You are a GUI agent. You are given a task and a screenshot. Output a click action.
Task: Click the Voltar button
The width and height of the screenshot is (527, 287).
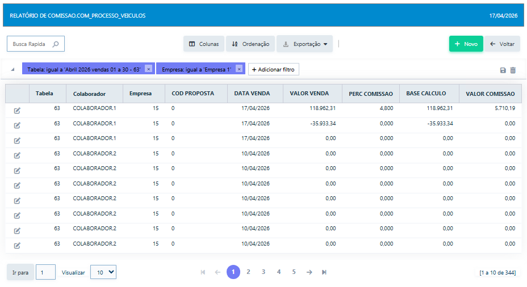pos(502,44)
